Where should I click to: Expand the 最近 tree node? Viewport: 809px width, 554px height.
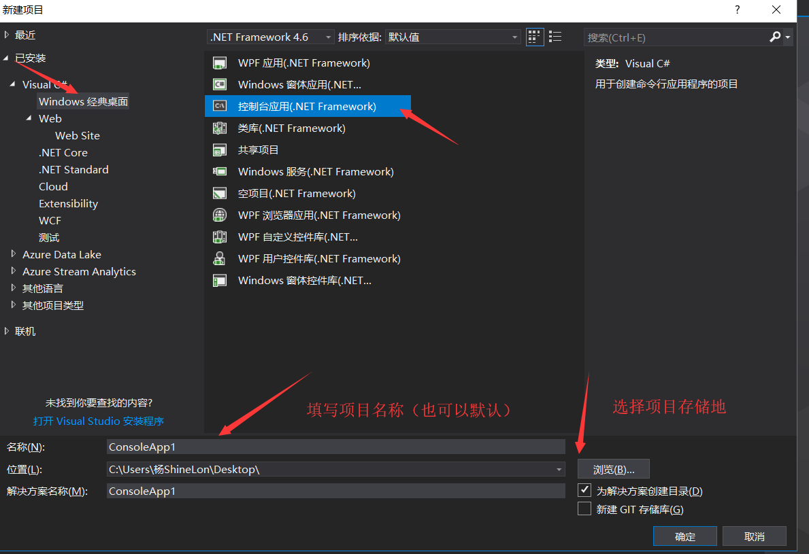[7, 35]
